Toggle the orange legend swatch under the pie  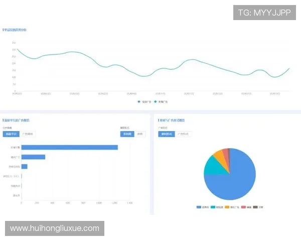pos(227,207)
